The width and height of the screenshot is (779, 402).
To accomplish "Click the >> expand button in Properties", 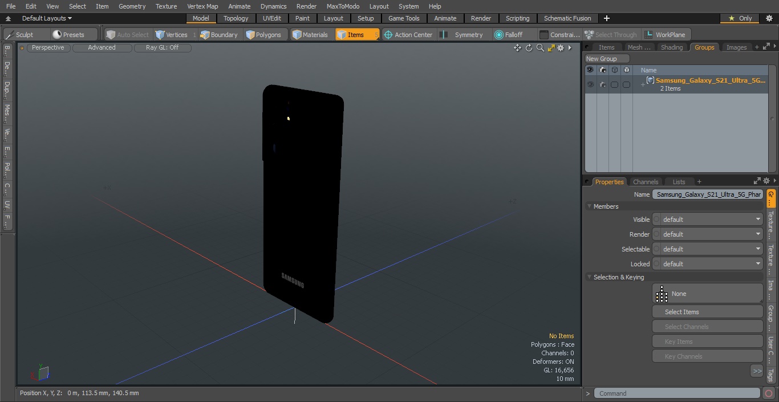I will (x=757, y=371).
